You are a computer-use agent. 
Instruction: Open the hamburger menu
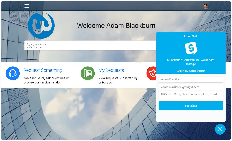click(27, 6)
